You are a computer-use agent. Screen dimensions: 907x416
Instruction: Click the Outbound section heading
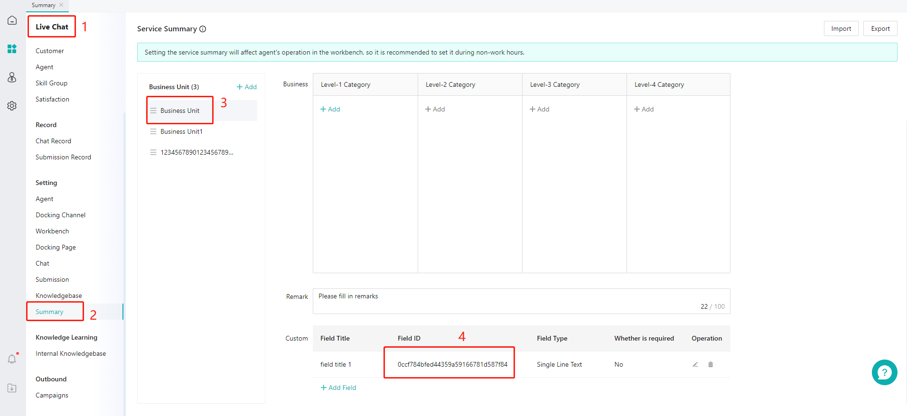click(51, 379)
